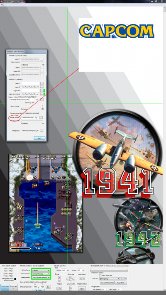Expand the Select system dropdown
166x295 pixels.
click(41, 274)
